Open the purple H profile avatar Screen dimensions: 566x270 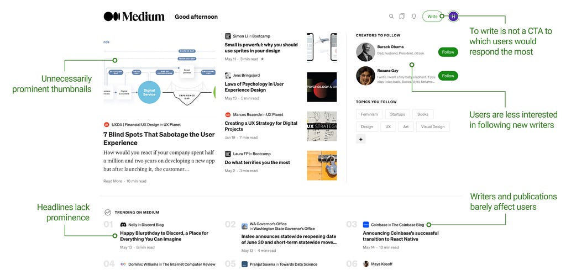coord(454,16)
